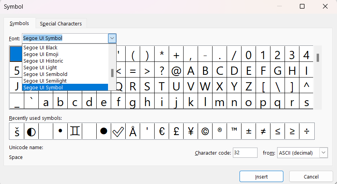Viewport: 337px width, 184px height.
Task: Select the plus sign + in the grid
Action: coord(176,54)
